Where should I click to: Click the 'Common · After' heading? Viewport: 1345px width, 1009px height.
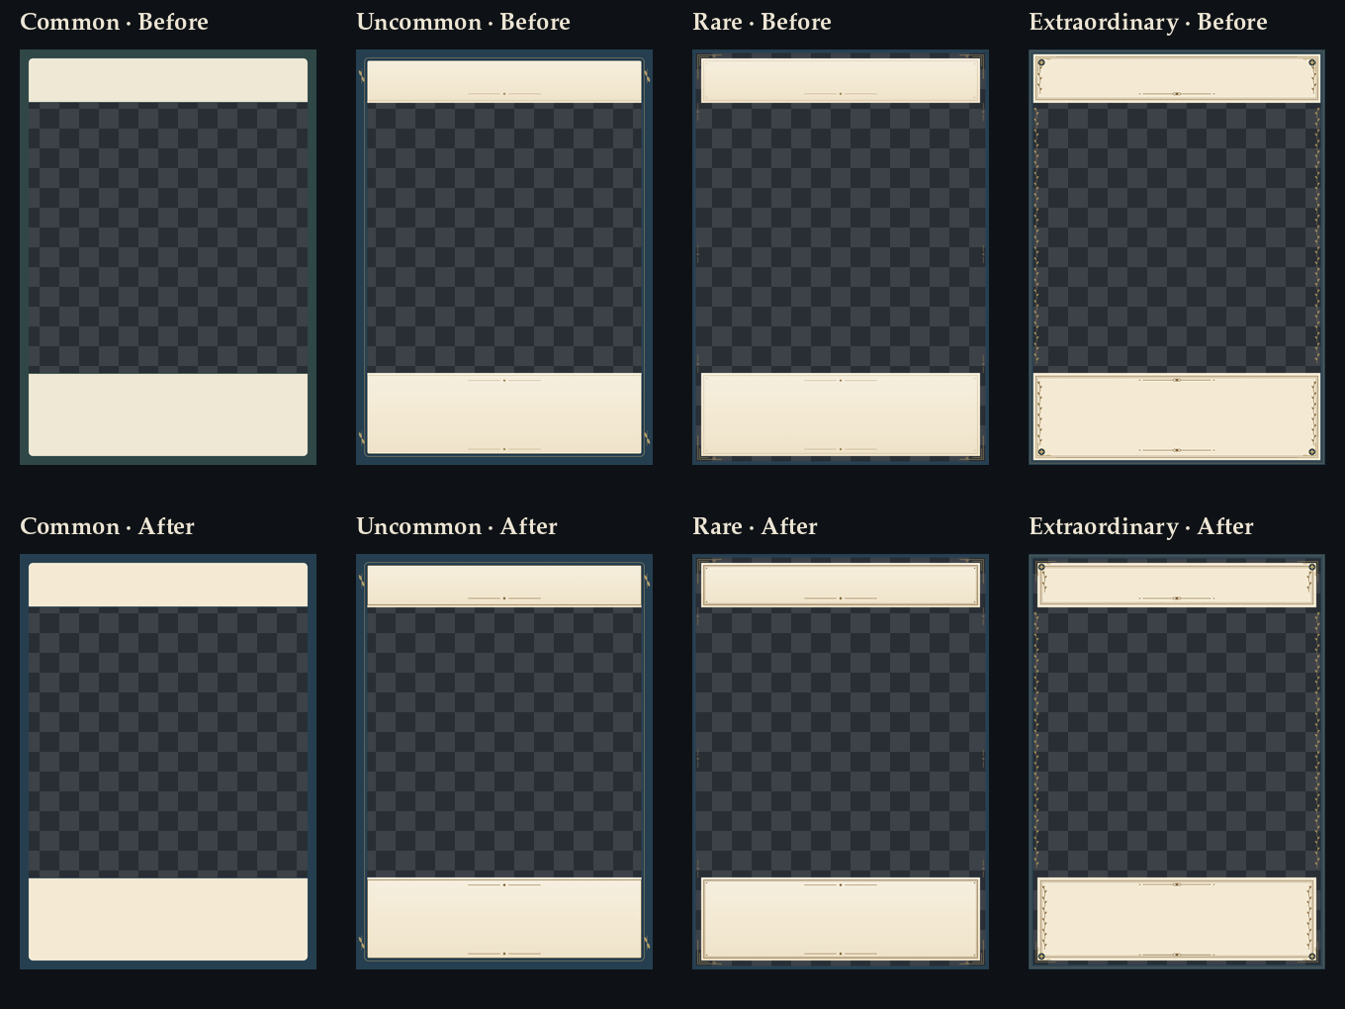pyautogui.click(x=107, y=526)
